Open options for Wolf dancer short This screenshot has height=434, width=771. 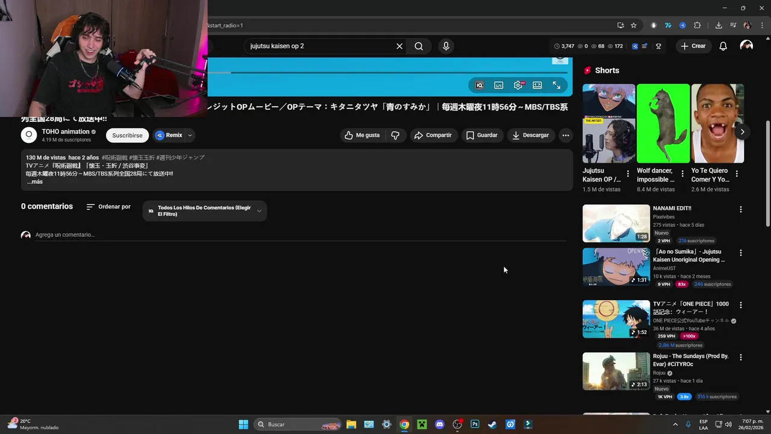(x=682, y=174)
